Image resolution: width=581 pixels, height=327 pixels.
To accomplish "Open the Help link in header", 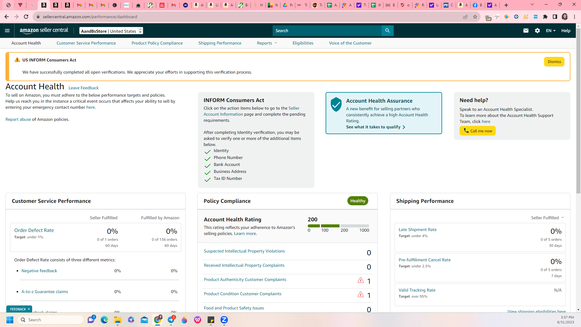I will coord(566,31).
